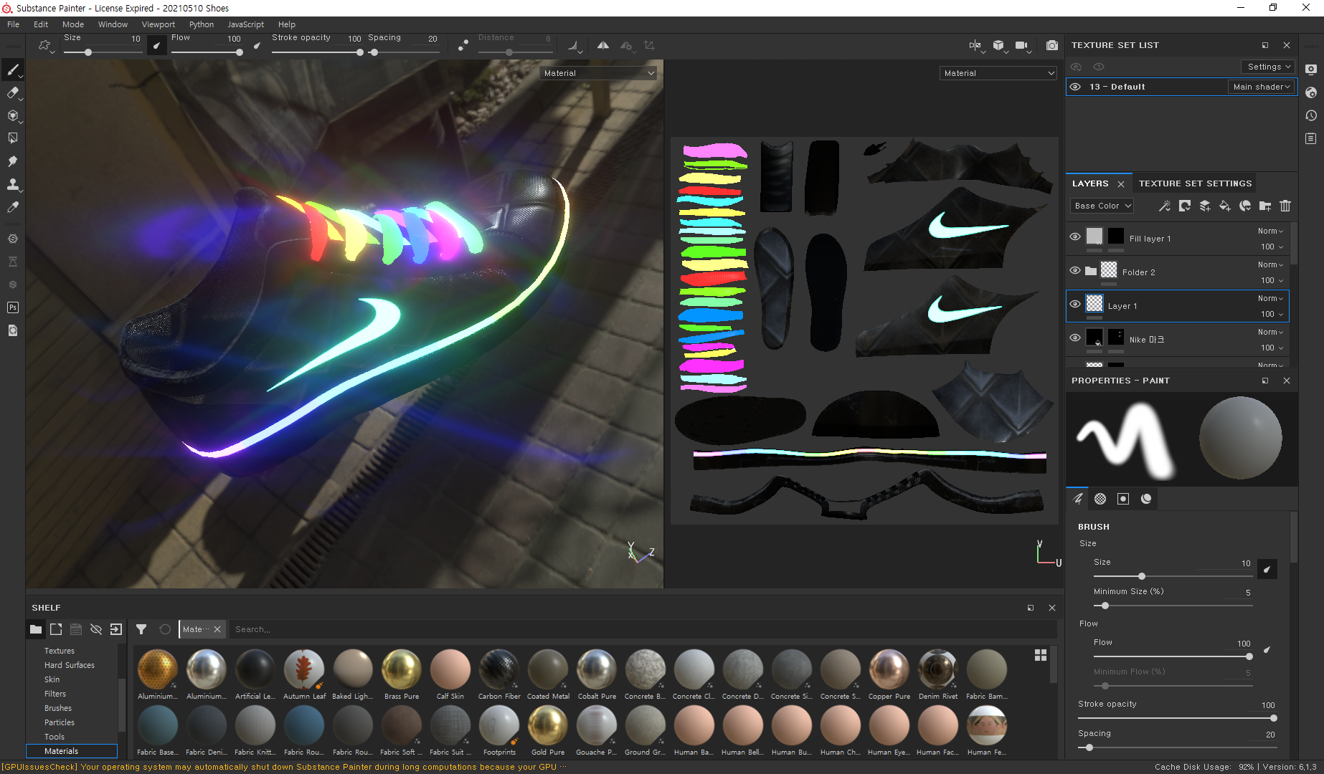This screenshot has height=774, width=1324.
Task: Open the Viewport menu
Action: (x=158, y=24)
